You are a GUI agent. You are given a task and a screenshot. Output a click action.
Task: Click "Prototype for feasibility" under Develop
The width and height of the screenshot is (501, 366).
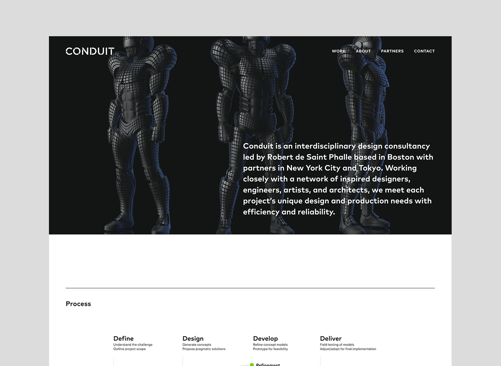click(x=270, y=349)
